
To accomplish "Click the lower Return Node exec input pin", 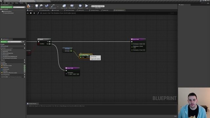I will pyautogui.click(x=66, y=70).
